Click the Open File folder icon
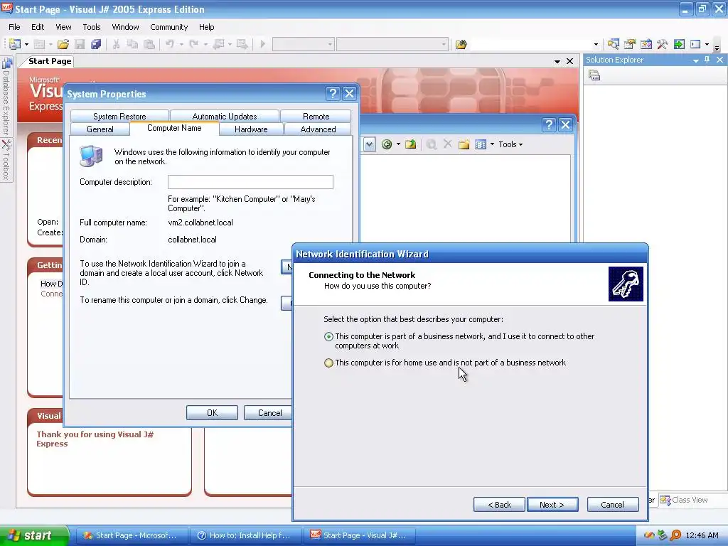 [x=63, y=44]
